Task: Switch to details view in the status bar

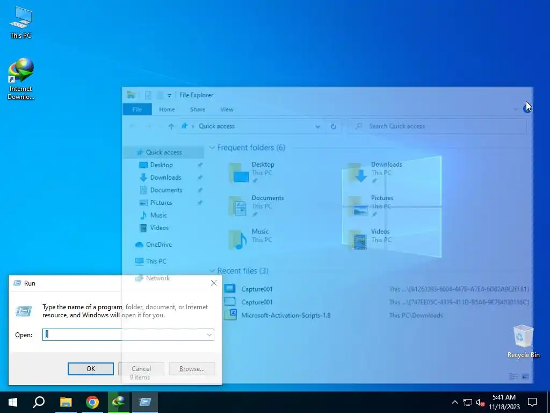Action: coord(513,376)
